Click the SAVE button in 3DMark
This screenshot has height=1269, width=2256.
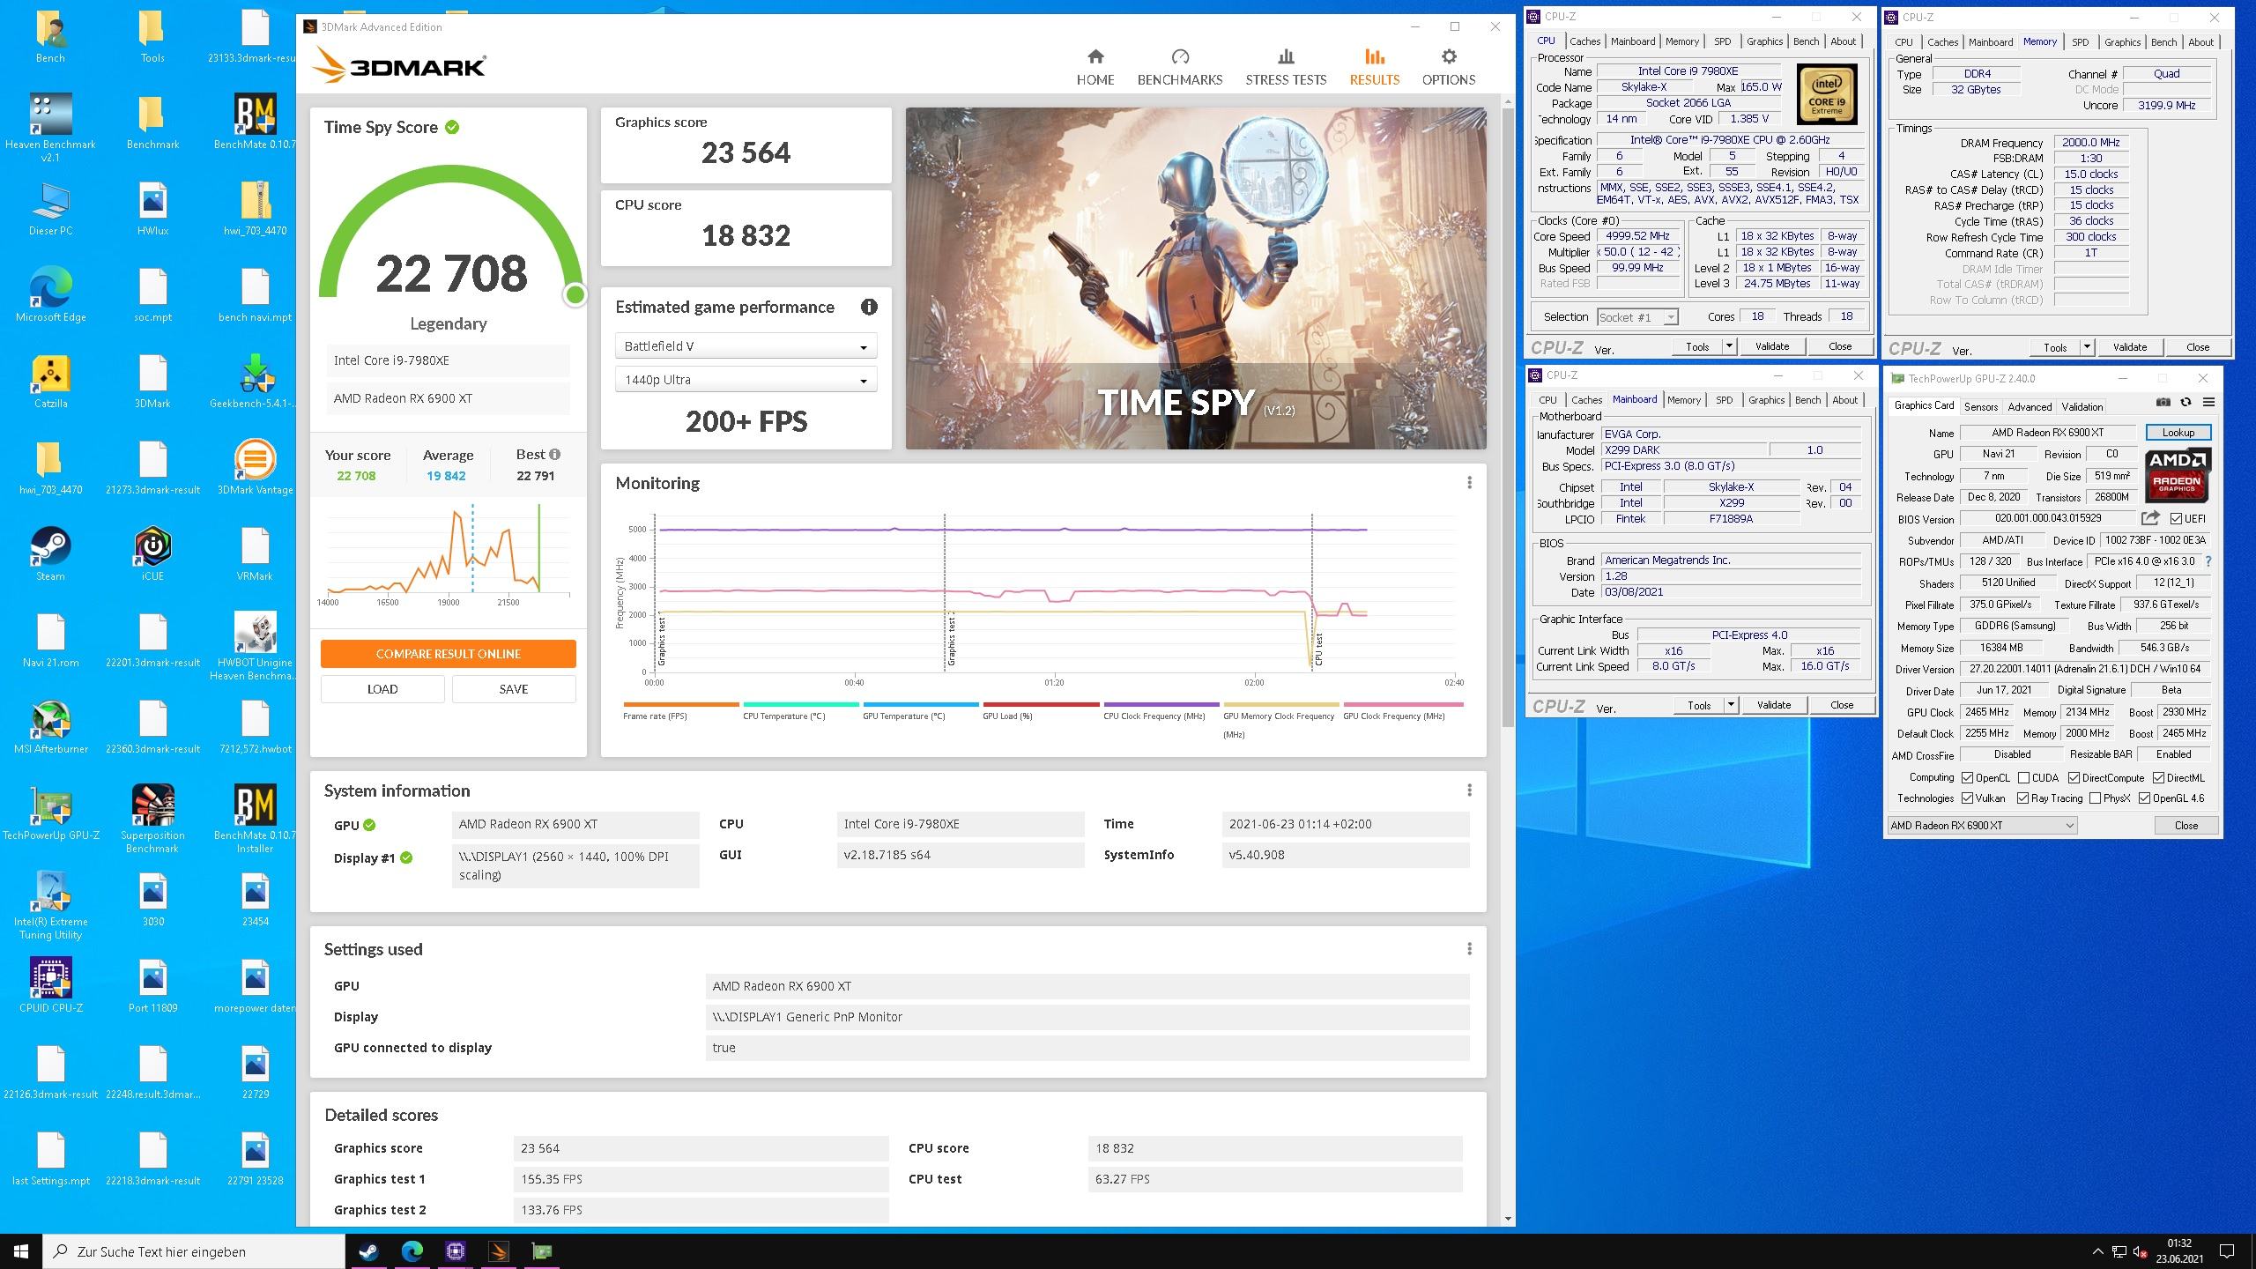pyautogui.click(x=514, y=689)
